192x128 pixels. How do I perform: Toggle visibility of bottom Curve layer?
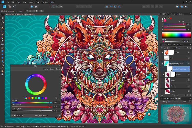click(x=189, y=91)
